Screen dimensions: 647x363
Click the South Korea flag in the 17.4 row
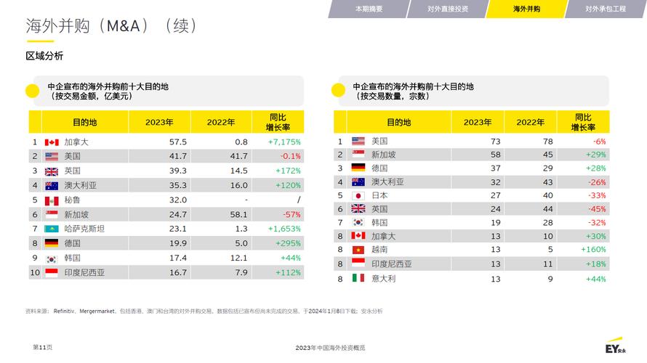[52, 258]
